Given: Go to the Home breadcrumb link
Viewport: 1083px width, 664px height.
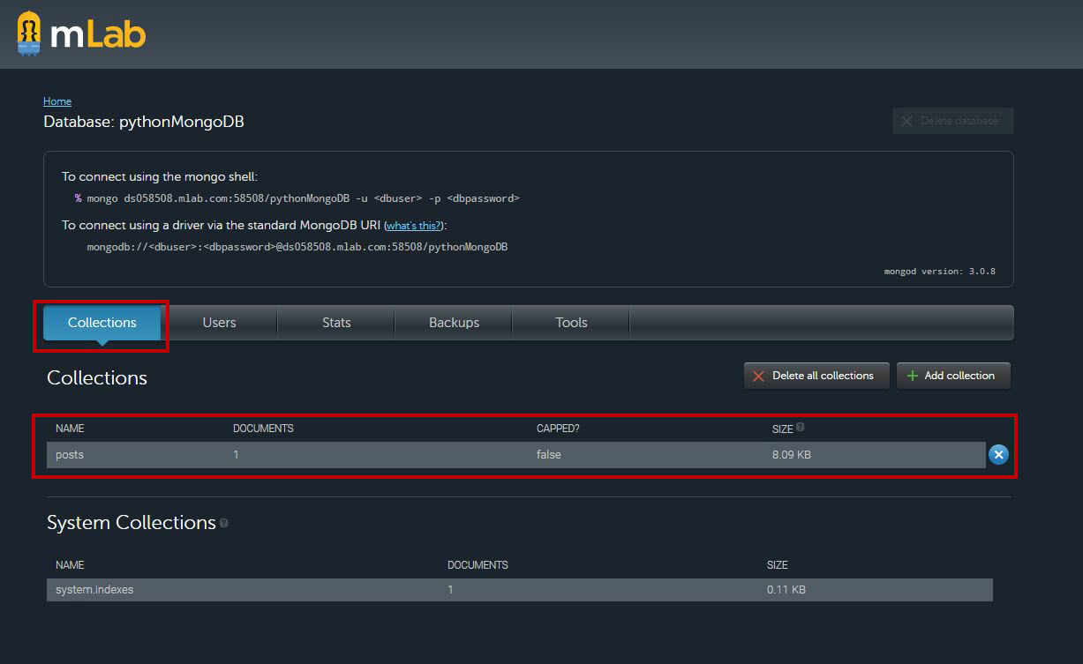Looking at the screenshot, I should tap(57, 101).
